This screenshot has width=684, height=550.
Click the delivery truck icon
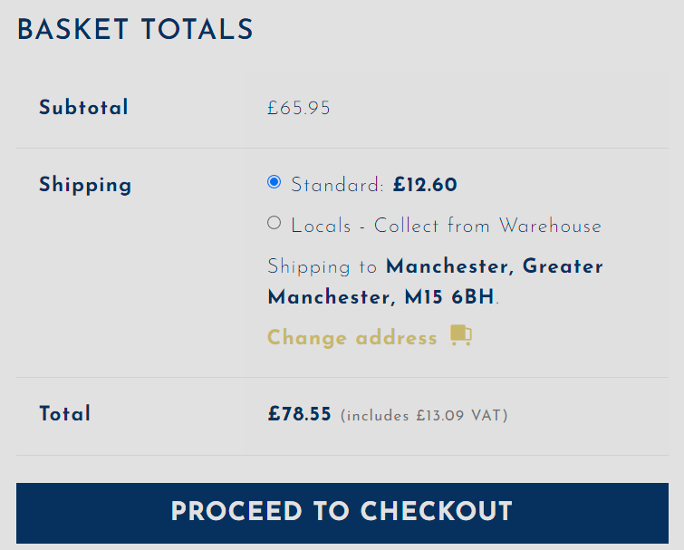tap(461, 336)
